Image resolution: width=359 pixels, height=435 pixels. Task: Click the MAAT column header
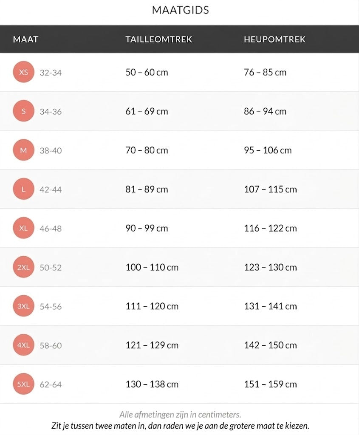pyautogui.click(x=25, y=40)
